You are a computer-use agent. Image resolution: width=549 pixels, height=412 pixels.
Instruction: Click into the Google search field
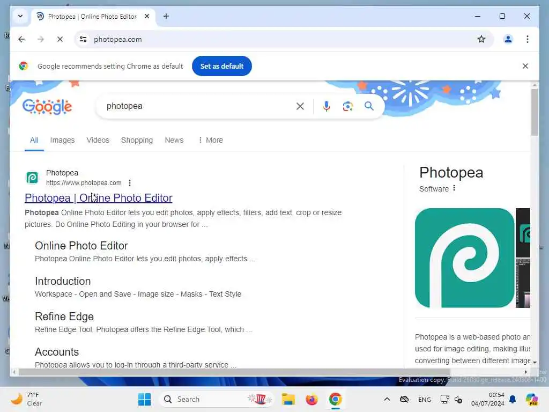(196, 106)
